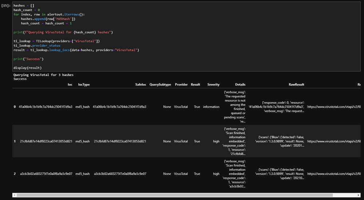
Task: Click SafeIoc value for row 1 (21cfbfd8...)
Action: (120, 141)
